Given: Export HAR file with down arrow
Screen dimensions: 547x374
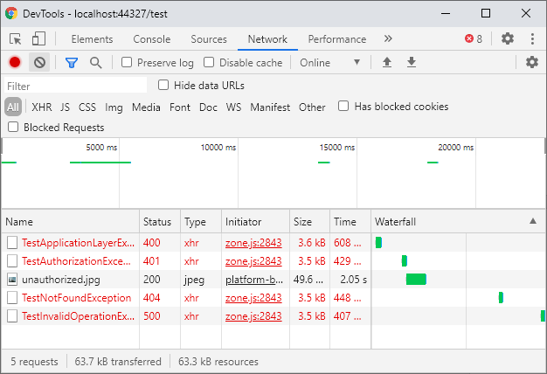Looking at the screenshot, I should [412, 62].
